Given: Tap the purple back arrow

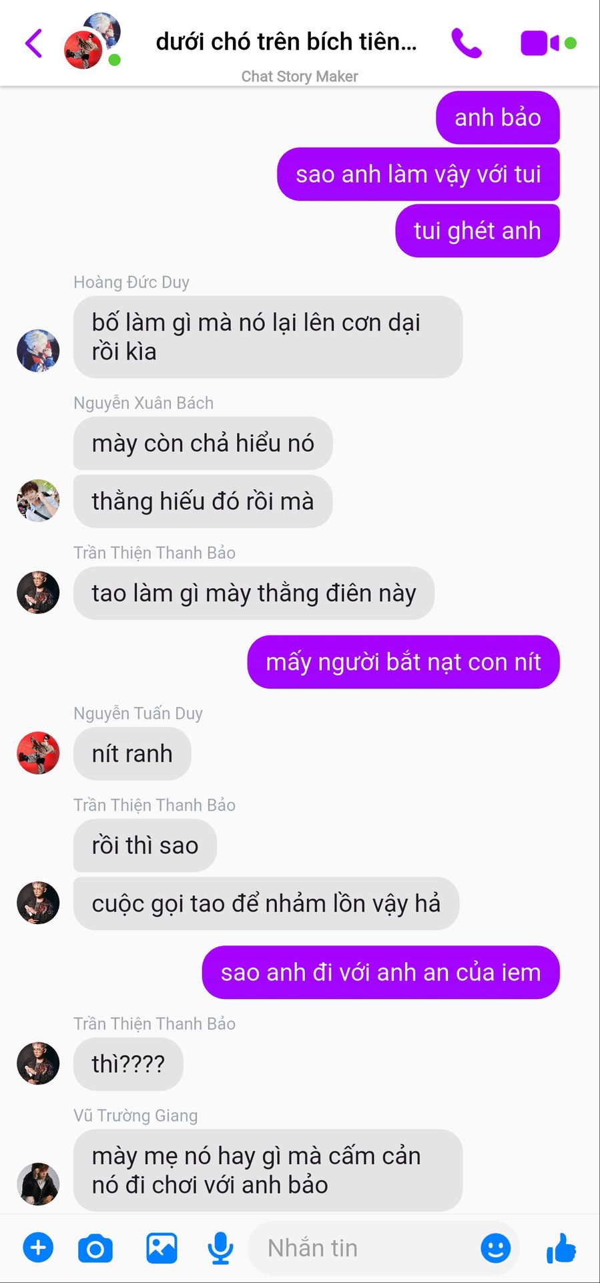Looking at the screenshot, I should pyautogui.click(x=34, y=43).
